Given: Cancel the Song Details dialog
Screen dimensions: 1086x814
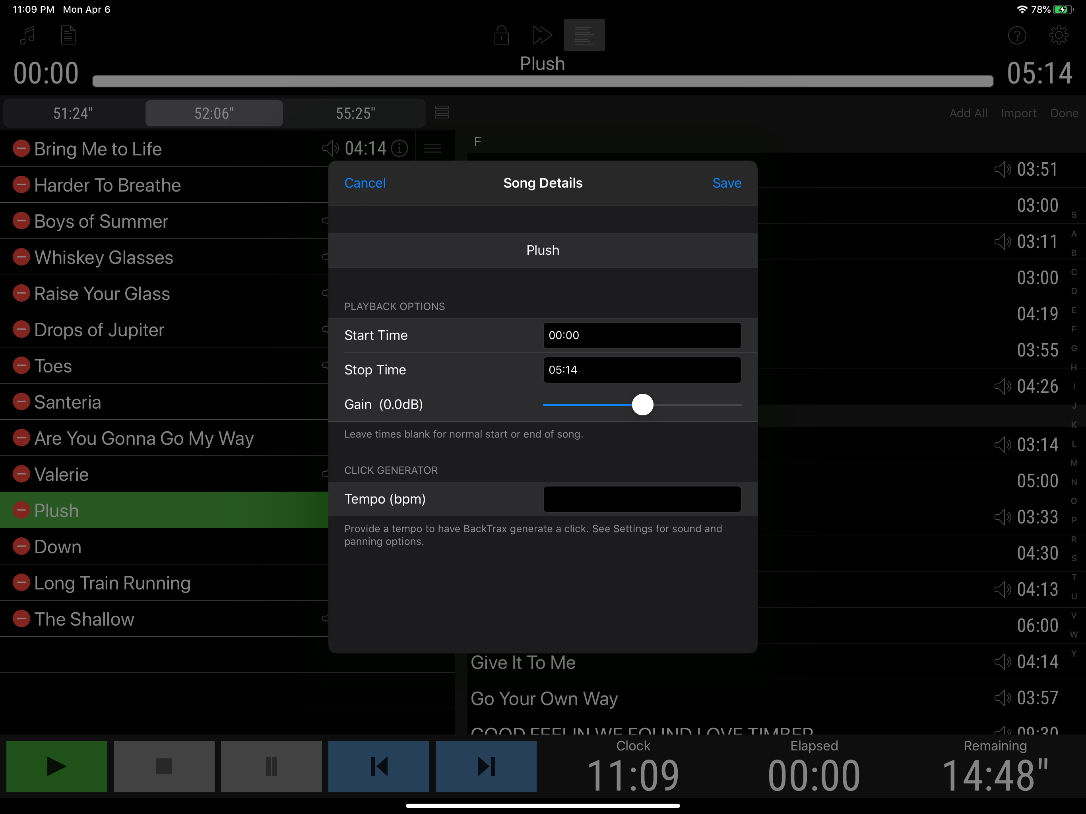Looking at the screenshot, I should pyautogui.click(x=365, y=183).
